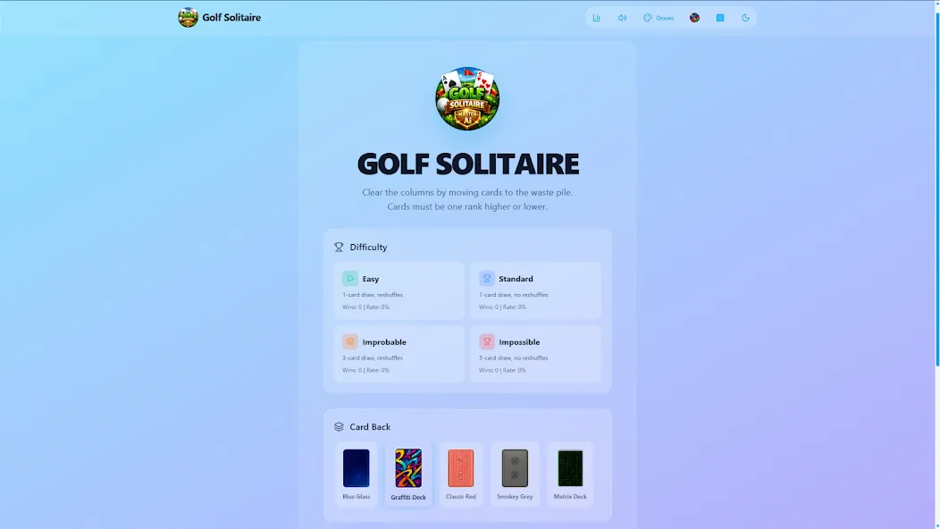Open the statistics bar chart icon
This screenshot has width=940, height=529.
[x=597, y=18]
